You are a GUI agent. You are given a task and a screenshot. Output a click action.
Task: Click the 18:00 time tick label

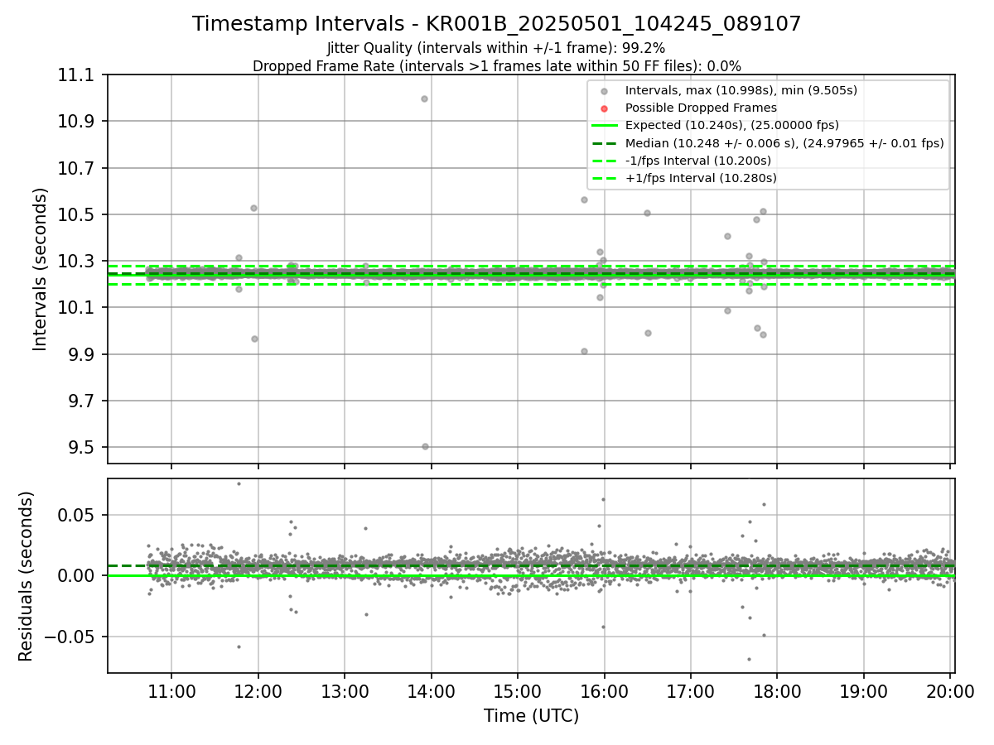point(777,691)
